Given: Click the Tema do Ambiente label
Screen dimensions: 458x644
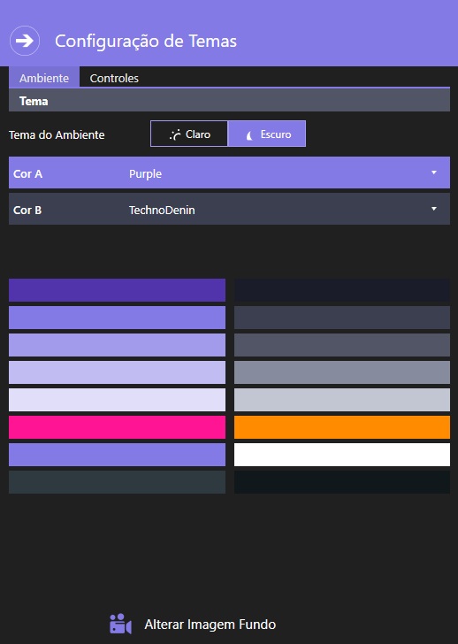Looking at the screenshot, I should 57,134.
